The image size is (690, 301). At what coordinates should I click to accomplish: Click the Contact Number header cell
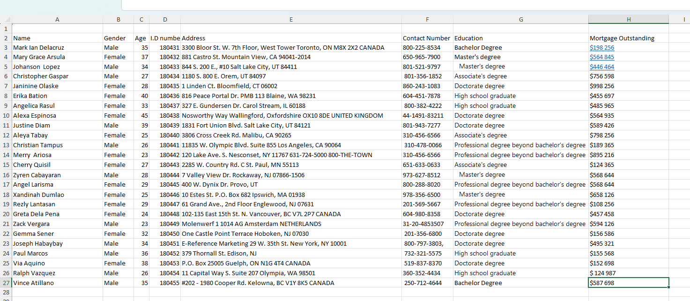(x=427, y=38)
